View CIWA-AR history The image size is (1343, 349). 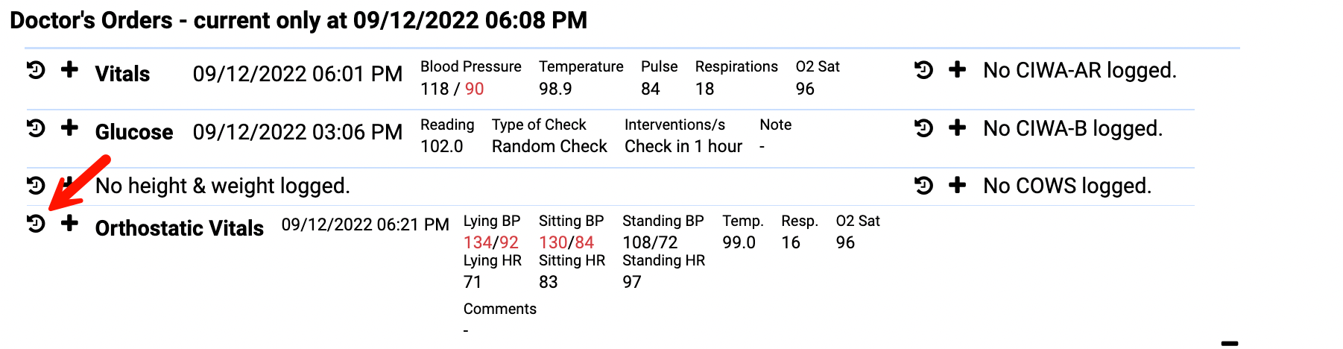[x=923, y=70]
